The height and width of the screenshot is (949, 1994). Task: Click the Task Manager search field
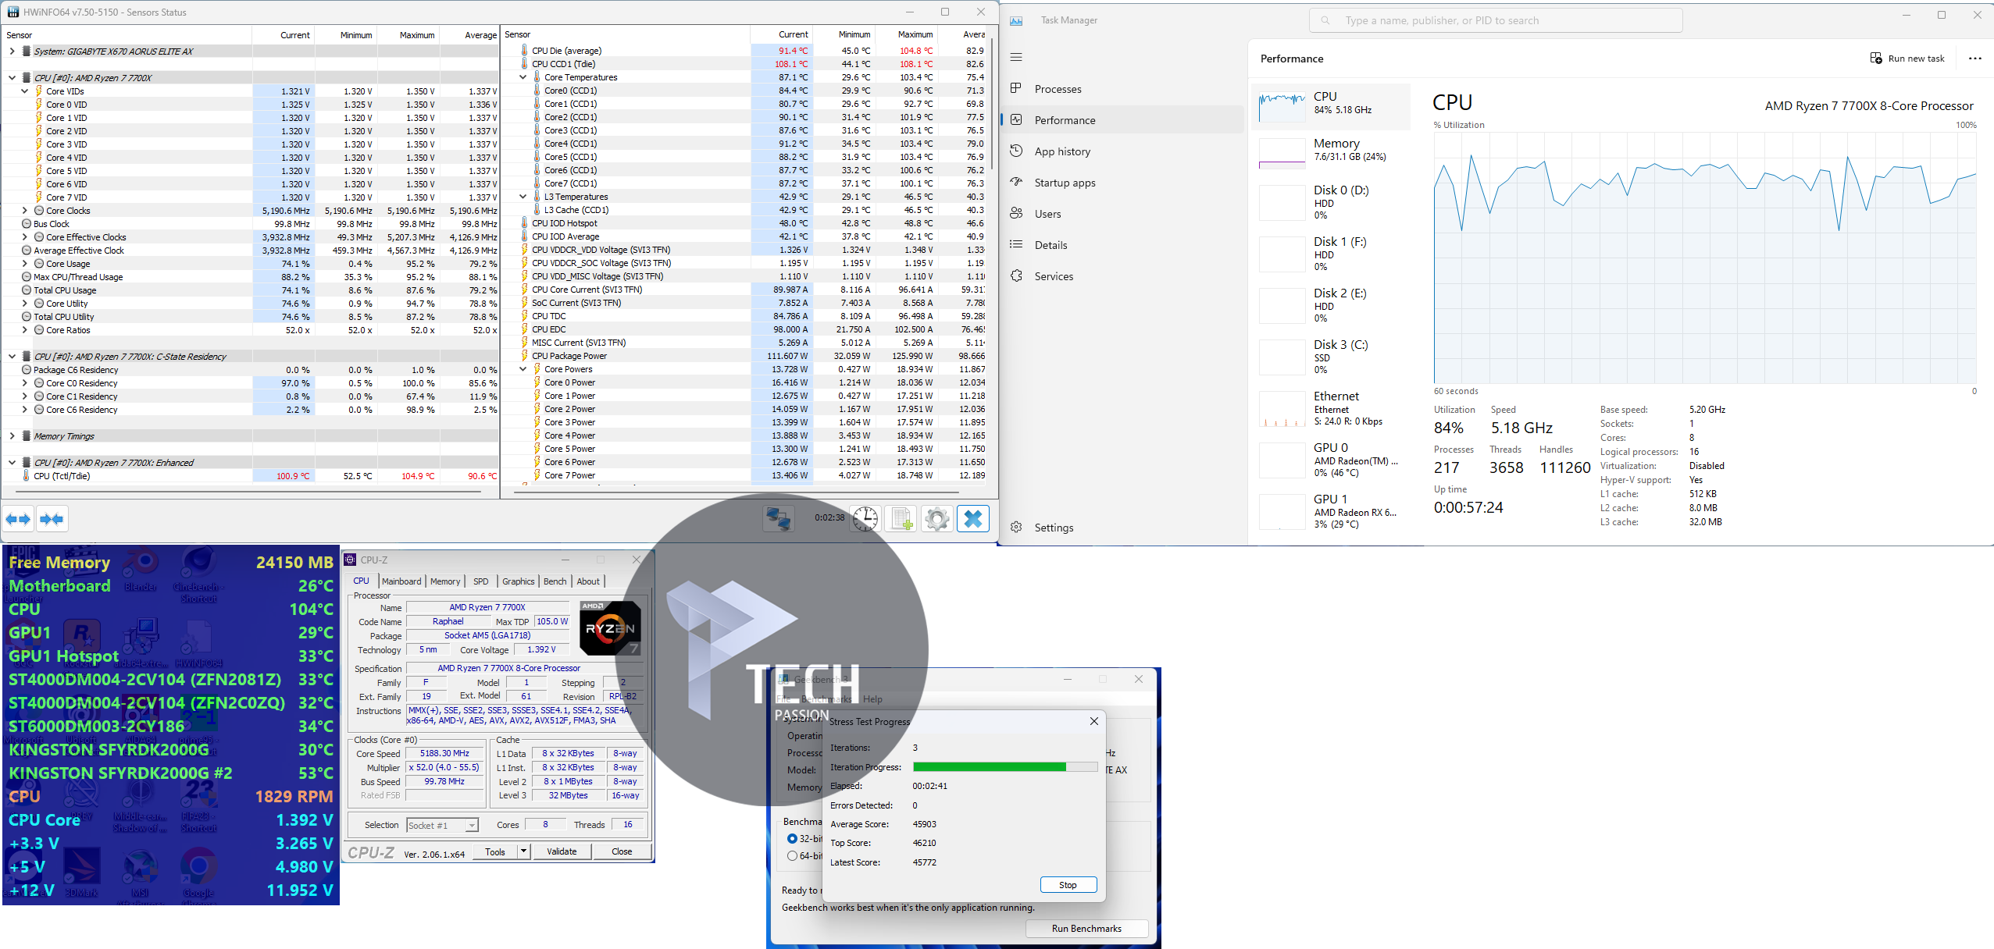click(x=1496, y=21)
